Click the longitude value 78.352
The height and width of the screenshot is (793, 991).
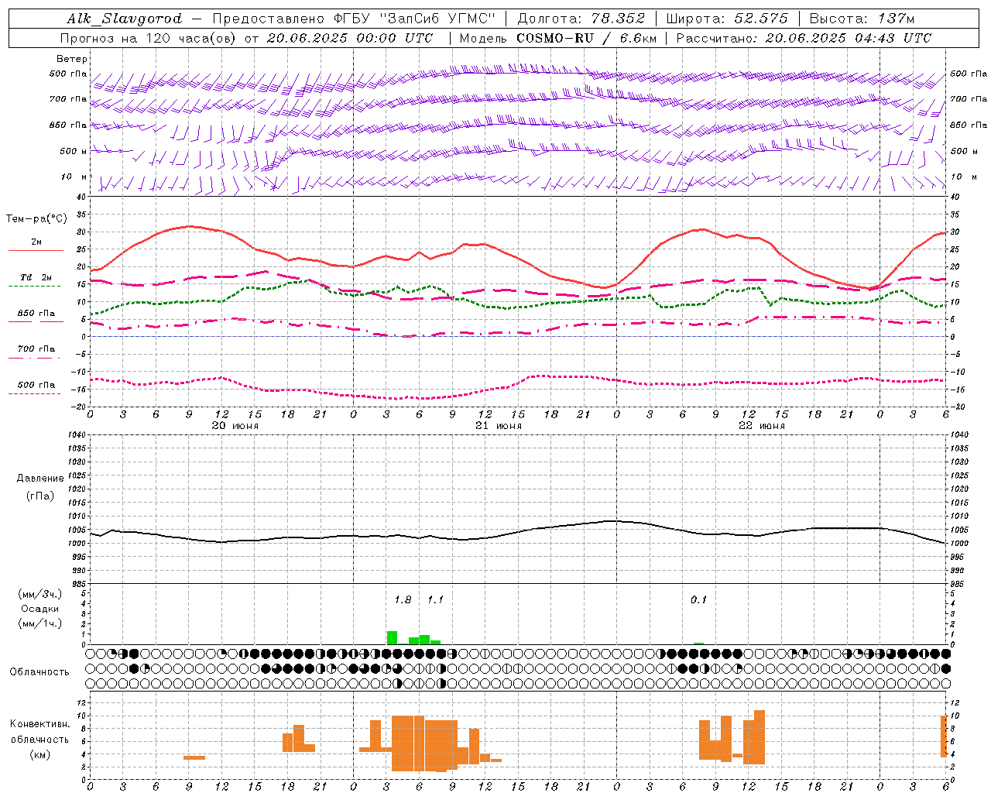[618, 19]
